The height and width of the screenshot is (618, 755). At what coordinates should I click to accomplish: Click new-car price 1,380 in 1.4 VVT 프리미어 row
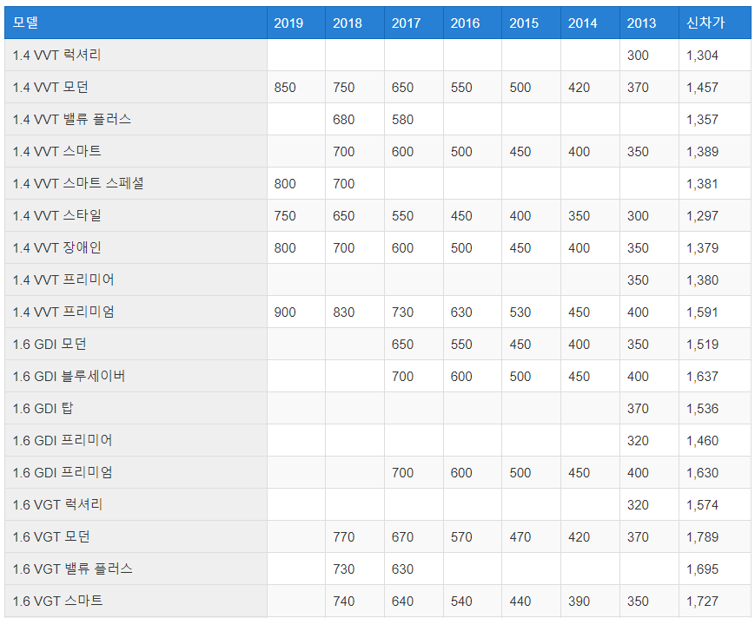[x=702, y=280]
